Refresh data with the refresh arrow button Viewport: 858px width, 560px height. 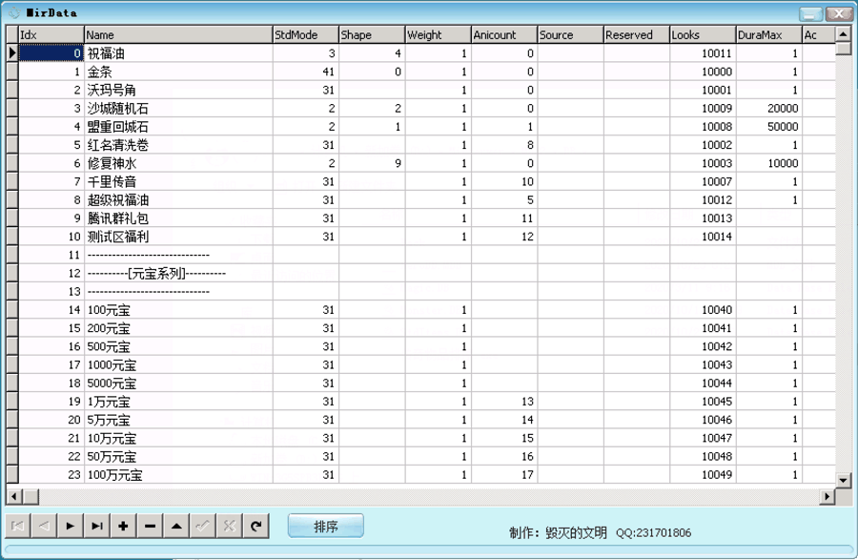(x=255, y=526)
